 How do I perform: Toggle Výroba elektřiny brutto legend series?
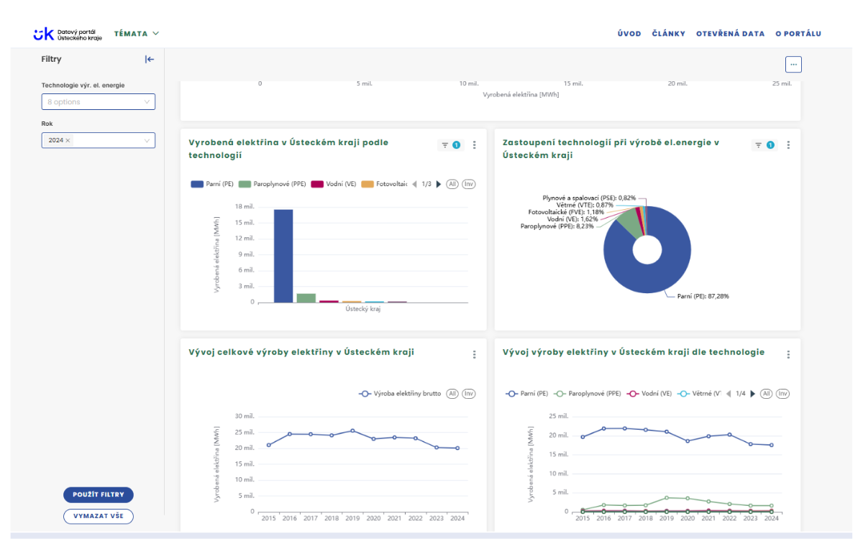click(399, 394)
